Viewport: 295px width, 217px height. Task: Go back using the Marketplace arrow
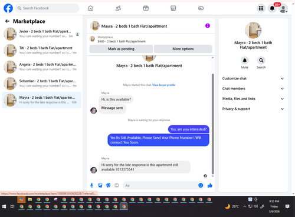coord(7,21)
